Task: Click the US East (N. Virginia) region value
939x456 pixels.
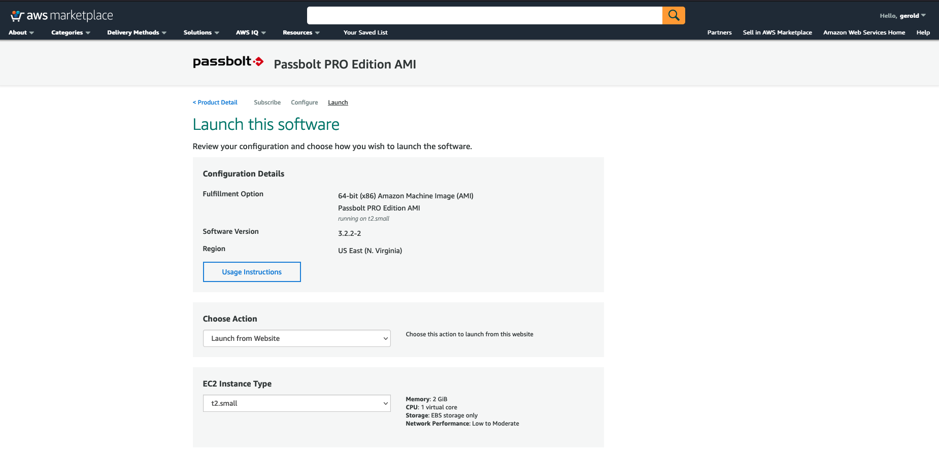Action: tap(370, 251)
